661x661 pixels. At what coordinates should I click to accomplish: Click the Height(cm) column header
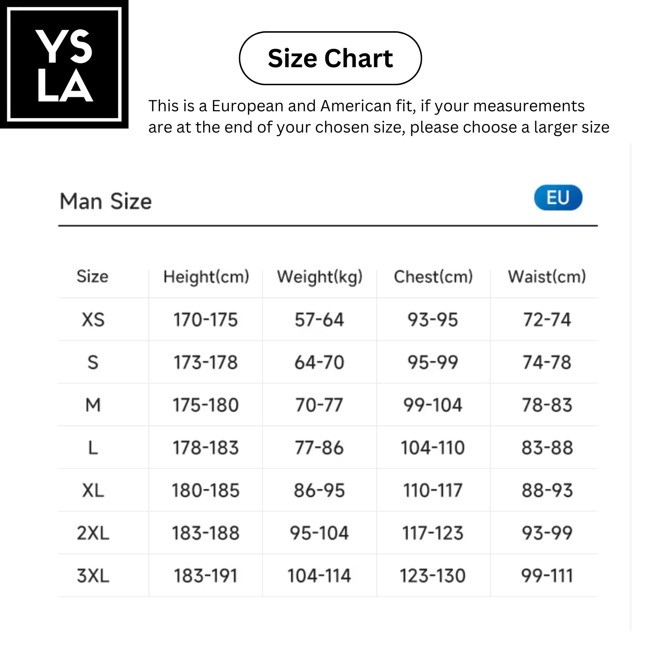pos(206,277)
